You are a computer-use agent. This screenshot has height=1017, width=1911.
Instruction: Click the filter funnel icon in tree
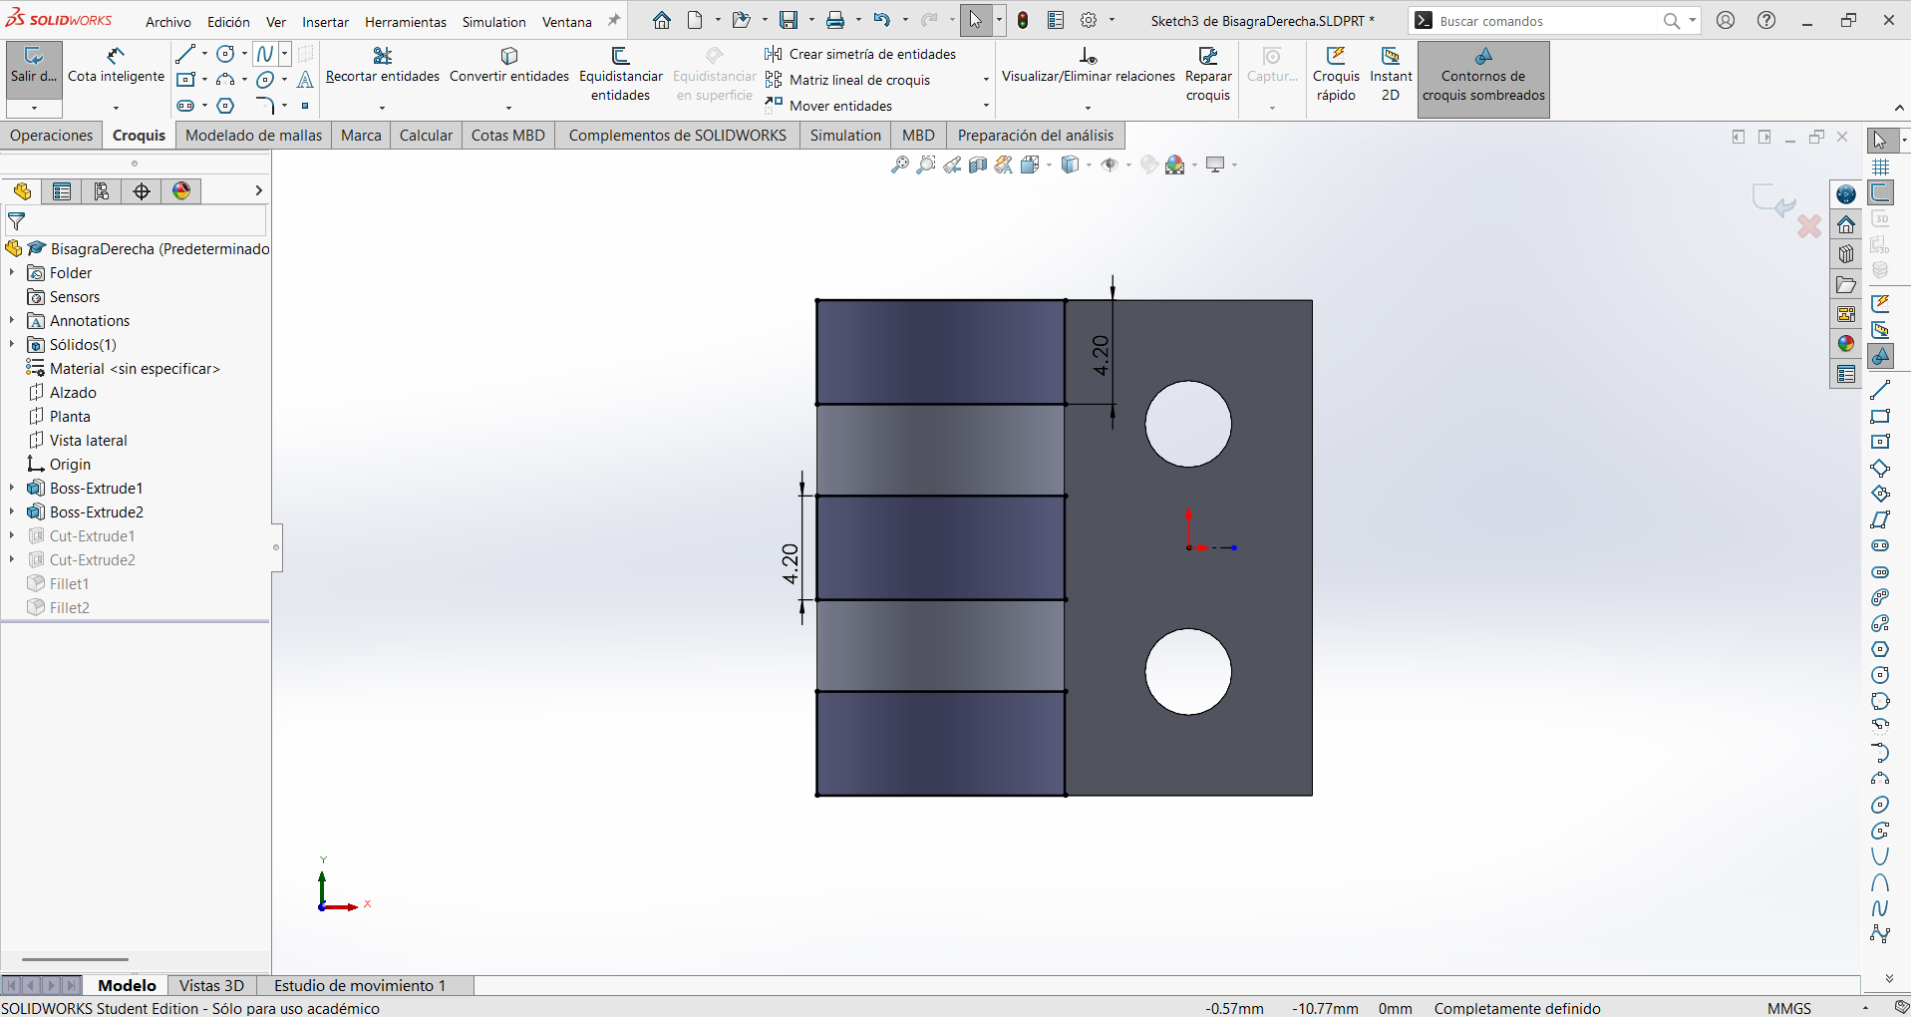tap(16, 221)
